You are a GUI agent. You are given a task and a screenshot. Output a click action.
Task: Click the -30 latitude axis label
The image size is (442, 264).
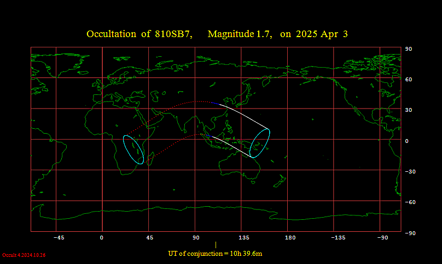click(x=409, y=172)
